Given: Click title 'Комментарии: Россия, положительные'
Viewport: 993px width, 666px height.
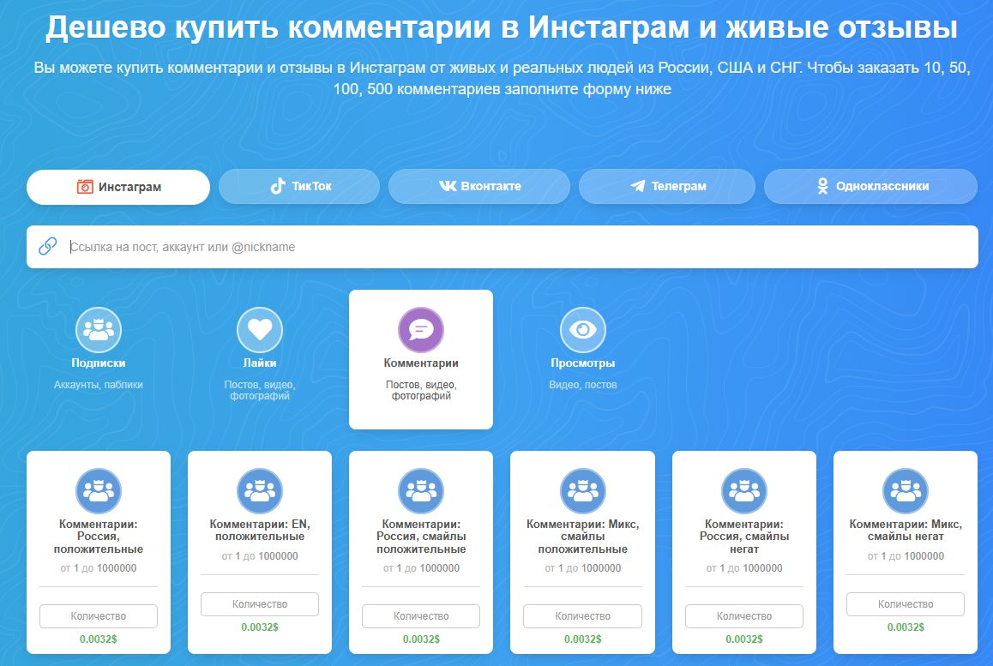Looking at the screenshot, I should tap(98, 537).
